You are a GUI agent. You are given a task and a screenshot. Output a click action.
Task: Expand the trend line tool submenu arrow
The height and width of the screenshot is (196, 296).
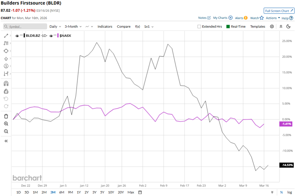point(10,36)
